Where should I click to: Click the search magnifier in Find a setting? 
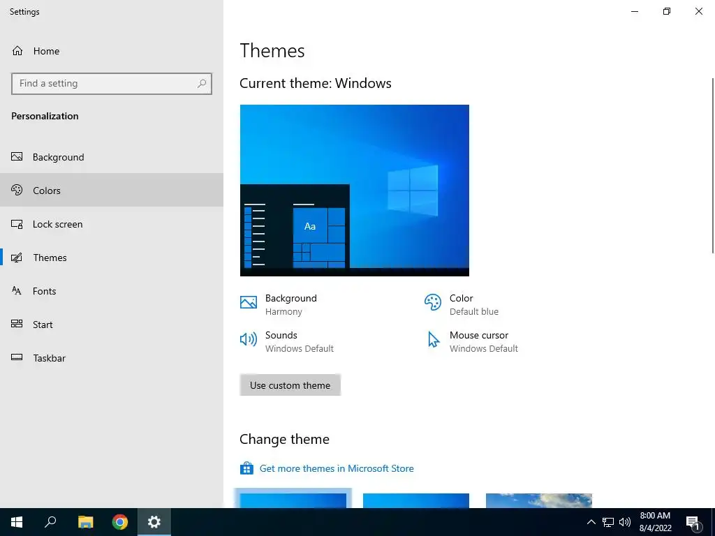[202, 84]
